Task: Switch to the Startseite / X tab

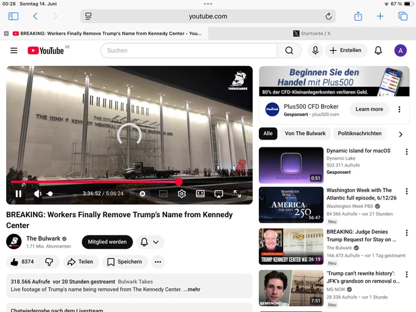Action: click(x=312, y=34)
